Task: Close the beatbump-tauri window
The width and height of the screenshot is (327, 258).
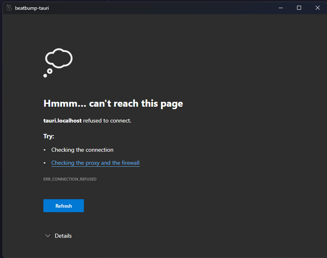Action: coord(317,8)
